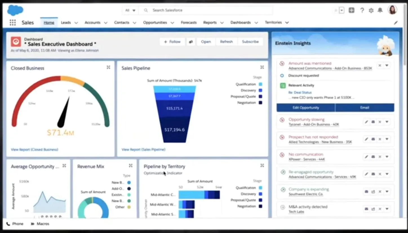
Task: Open View Report (Sales Pipeline) link
Action: (x=143, y=150)
